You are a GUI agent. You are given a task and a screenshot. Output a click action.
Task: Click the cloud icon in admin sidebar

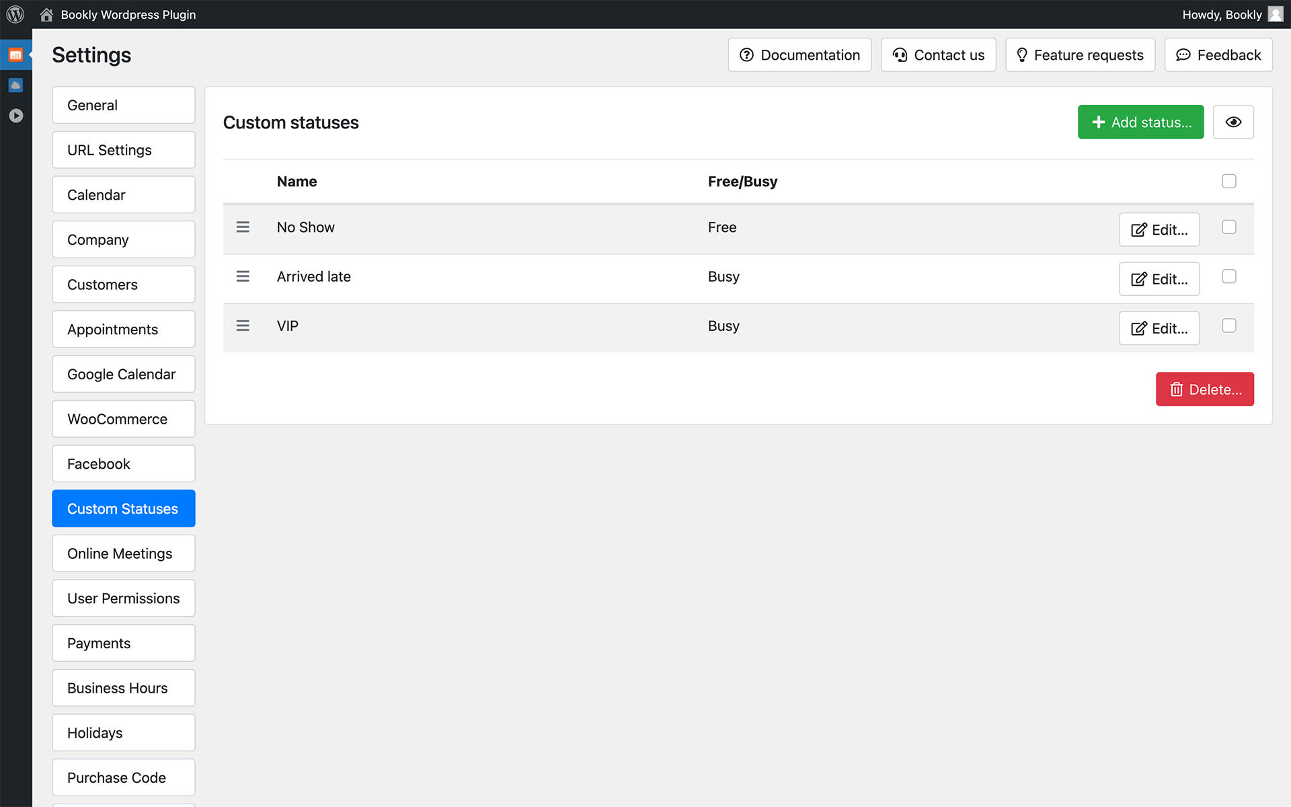15,85
